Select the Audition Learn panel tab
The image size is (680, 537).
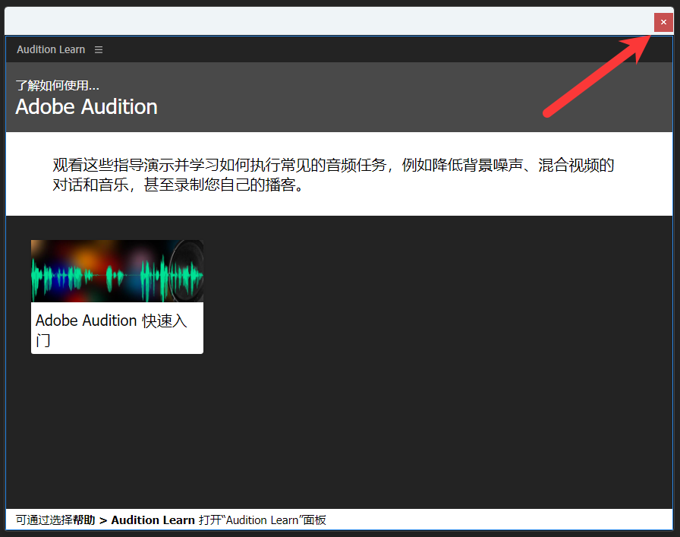tap(51, 49)
